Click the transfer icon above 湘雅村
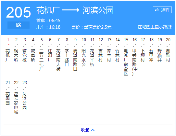 (168, 46)
